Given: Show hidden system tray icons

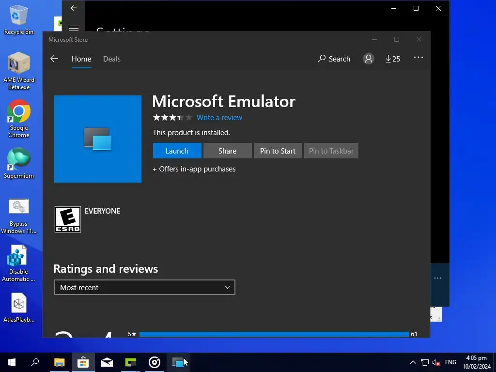Looking at the screenshot, I should 413,362.
